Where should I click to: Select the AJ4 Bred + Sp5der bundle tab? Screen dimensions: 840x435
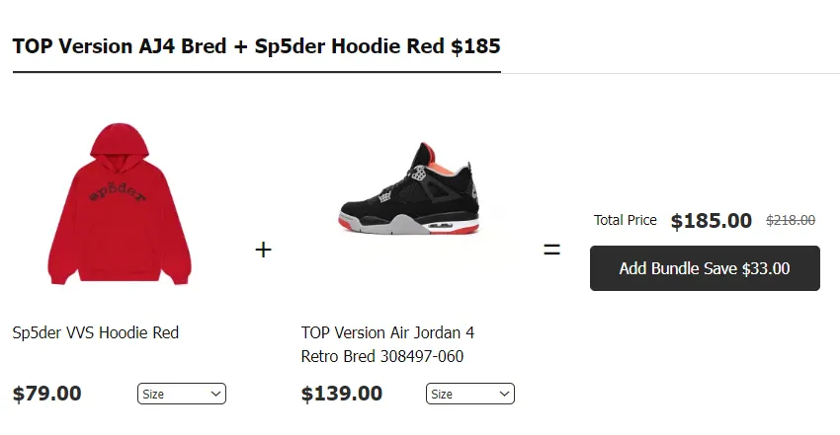(256, 46)
